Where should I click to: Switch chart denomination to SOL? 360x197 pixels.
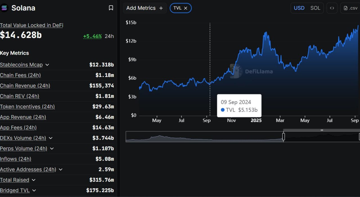click(x=315, y=8)
